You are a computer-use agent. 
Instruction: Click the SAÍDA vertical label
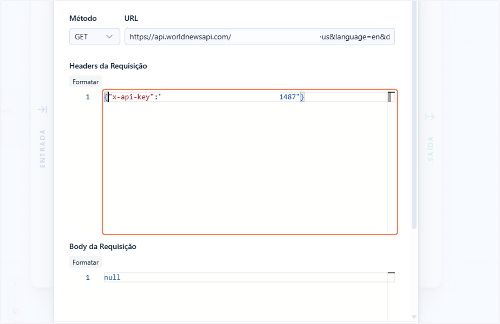click(x=430, y=149)
